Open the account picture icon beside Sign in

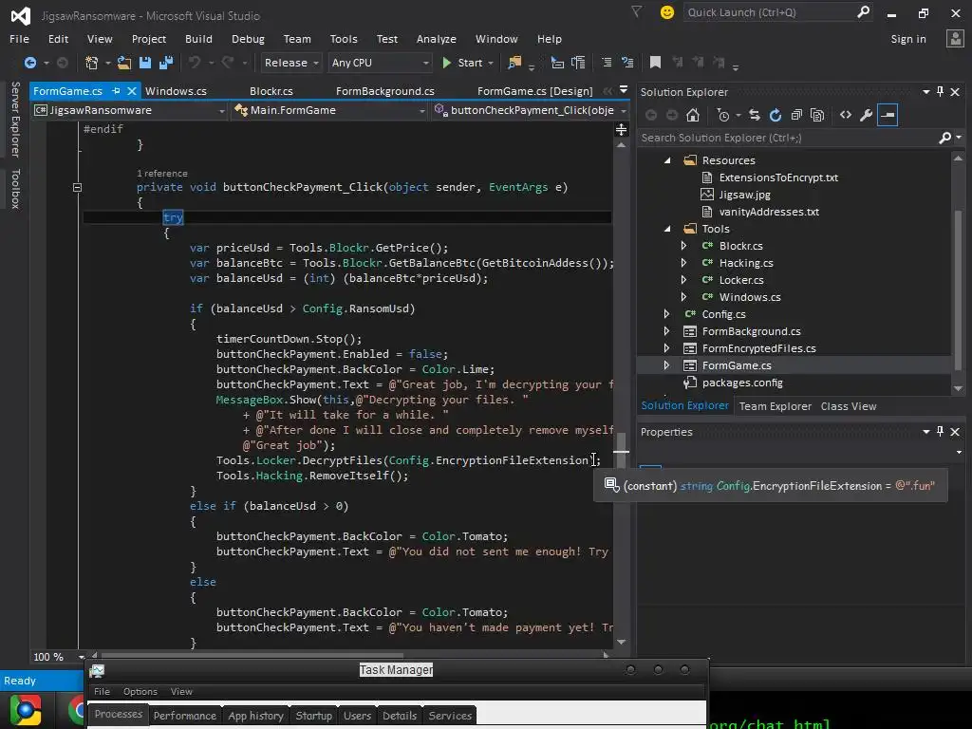(955, 39)
